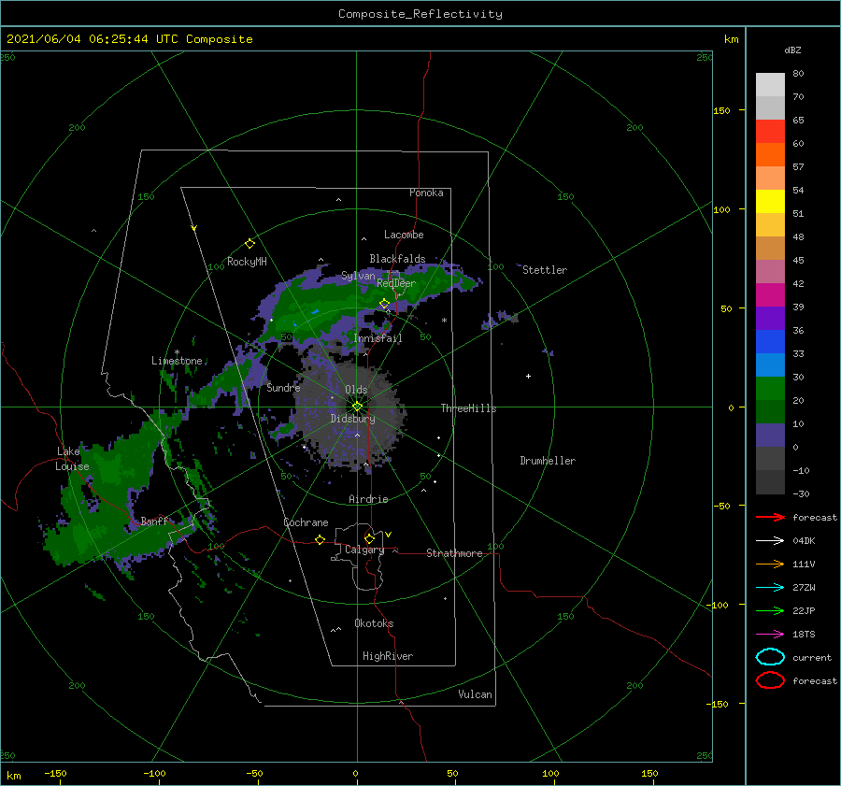Click the Lake Louise label
Screen dimensions: 841x786
click(x=72, y=459)
